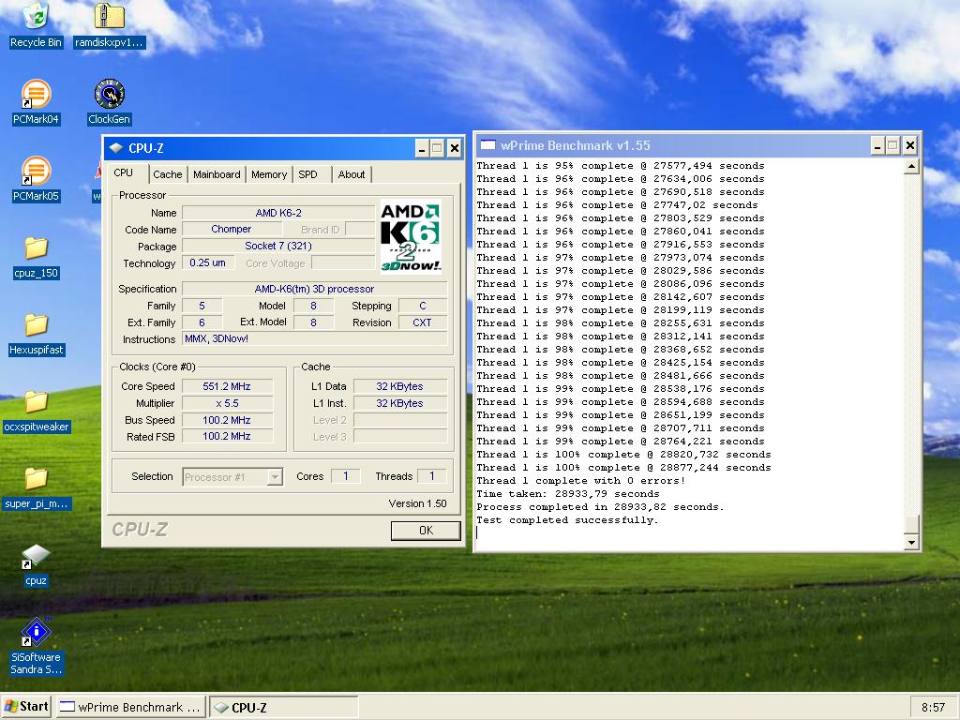Open the SPD tab

coord(307,174)
